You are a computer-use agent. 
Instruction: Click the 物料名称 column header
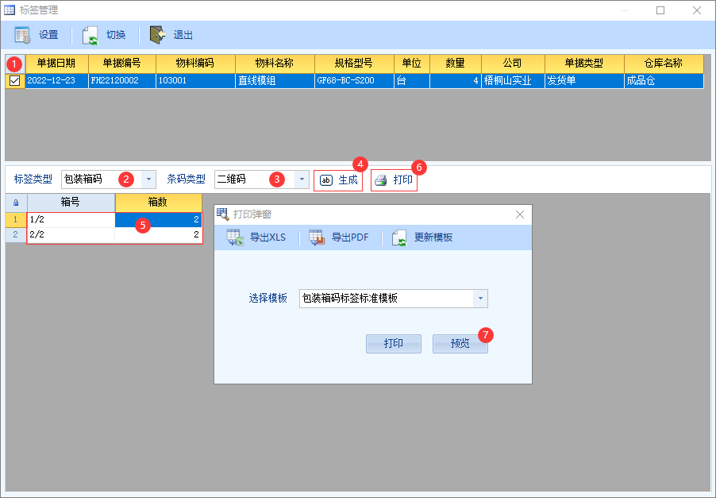(275, 64)
